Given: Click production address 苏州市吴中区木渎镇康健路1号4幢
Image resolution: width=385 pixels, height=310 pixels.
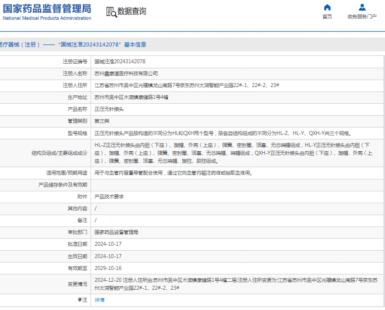Looking at the screenshot, I should pyautogui.click(x=131, y=97).
